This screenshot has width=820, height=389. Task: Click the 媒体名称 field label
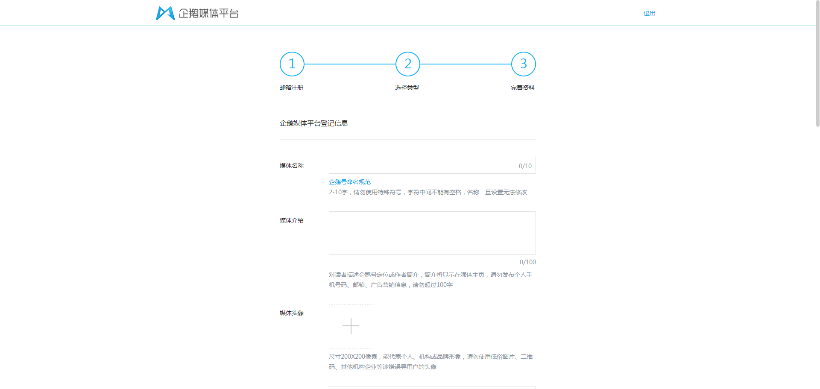point(291,166)
